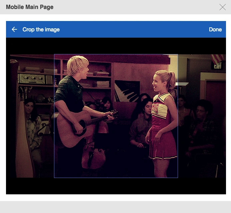Click the crop box bottom-right corner

pyautogui.click(x=178, y=178)
